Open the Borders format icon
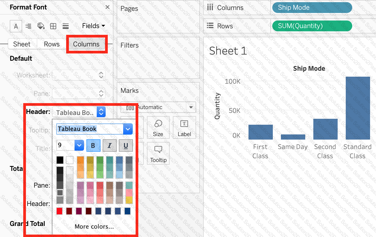376x237 pixels. 53,26
